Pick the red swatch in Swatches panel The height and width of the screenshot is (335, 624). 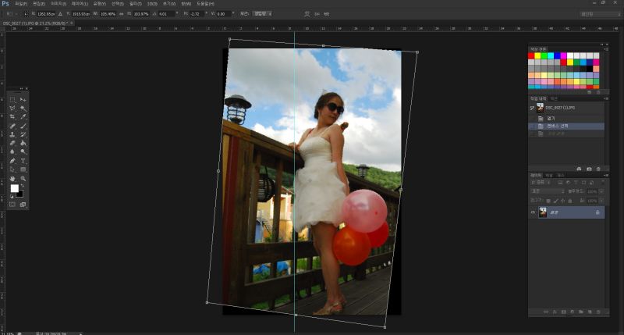[x=531, y=55]
